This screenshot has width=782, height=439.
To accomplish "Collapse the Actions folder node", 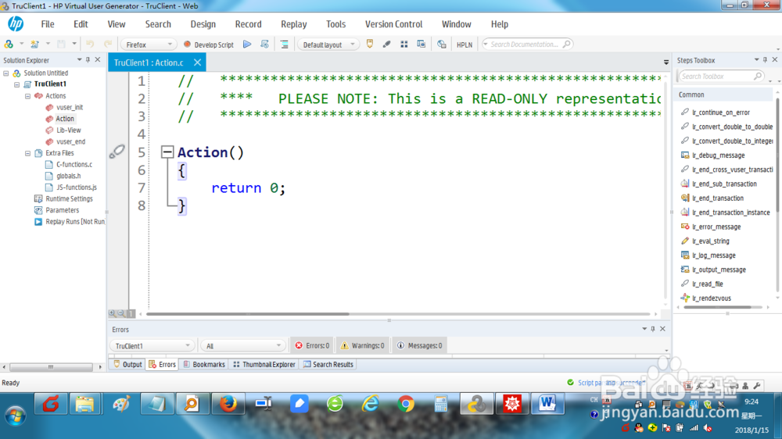I will point(27,95).
